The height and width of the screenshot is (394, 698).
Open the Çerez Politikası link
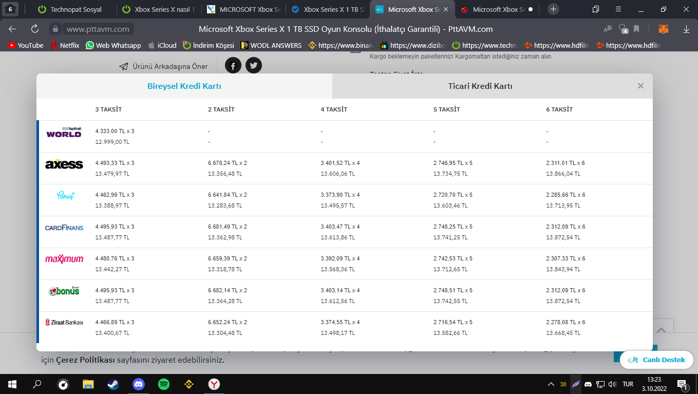coord(85,360)
